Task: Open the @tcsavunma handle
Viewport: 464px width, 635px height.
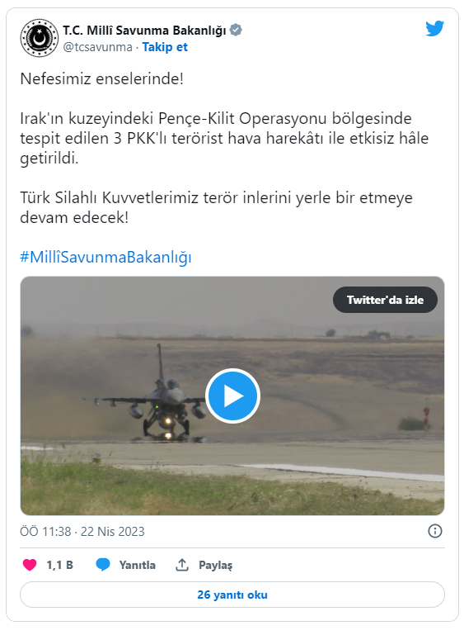Action: tap(97, 47)
